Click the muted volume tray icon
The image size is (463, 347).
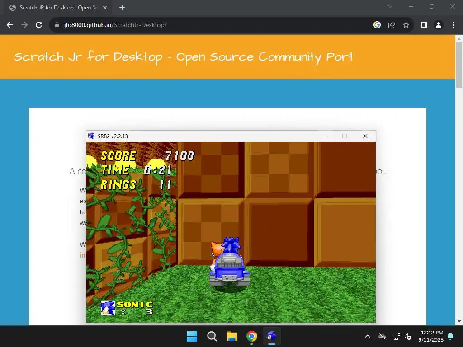coord(408,336)
